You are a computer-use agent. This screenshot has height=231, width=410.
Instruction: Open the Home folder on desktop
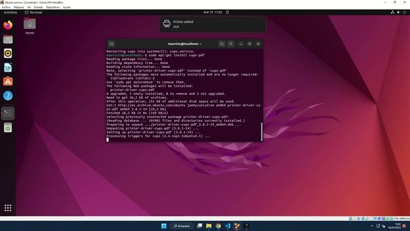point(29,26)
